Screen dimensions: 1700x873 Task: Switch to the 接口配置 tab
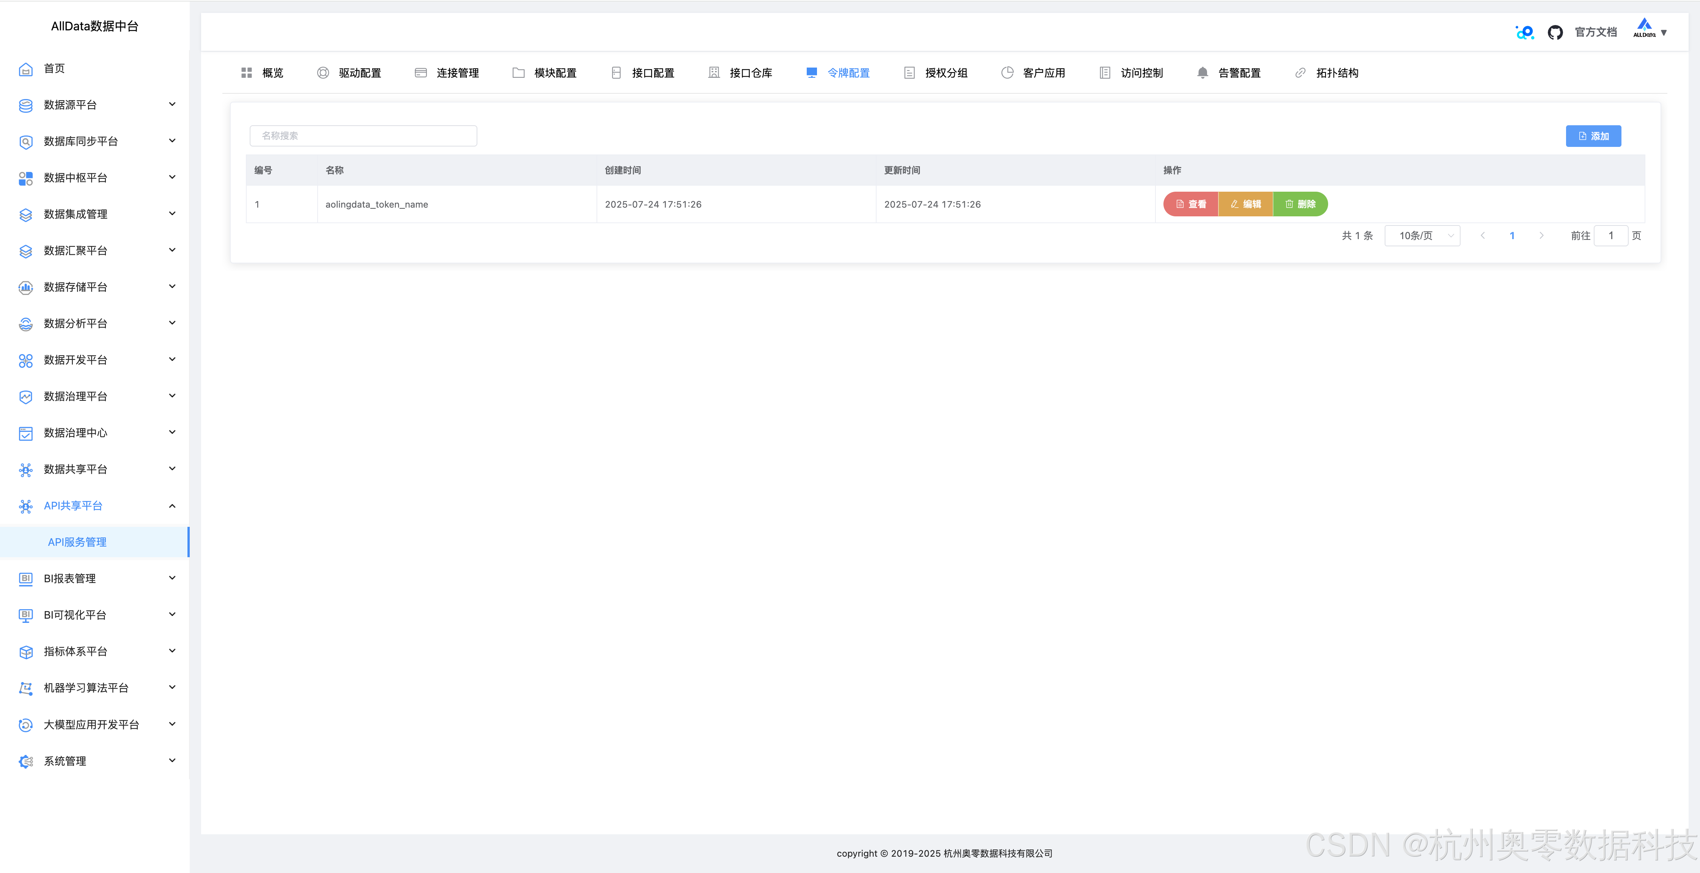(x=643, y=72)
